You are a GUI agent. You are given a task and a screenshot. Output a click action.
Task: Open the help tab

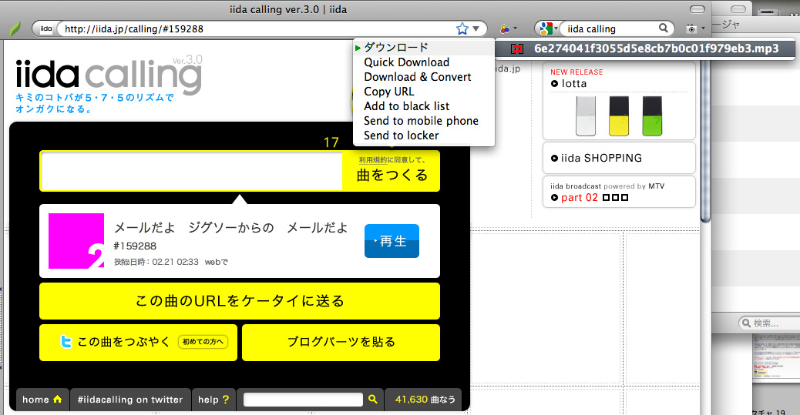(213, 400)
